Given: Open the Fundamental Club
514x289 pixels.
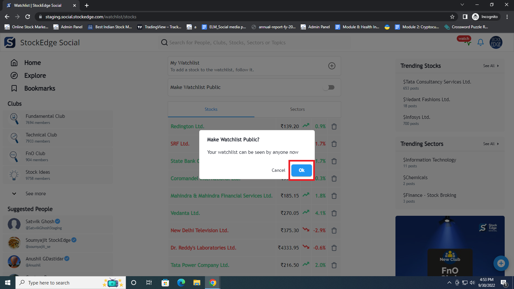Looking at the screenshot, I should (45, 119).
